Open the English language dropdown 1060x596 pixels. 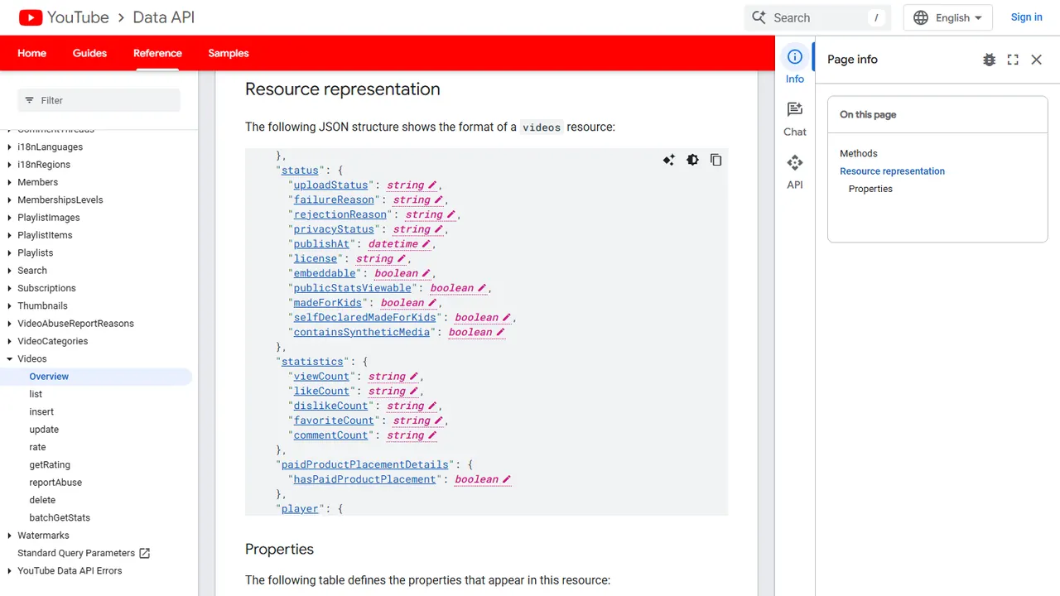pyautogui.click(x=947, y=17)
